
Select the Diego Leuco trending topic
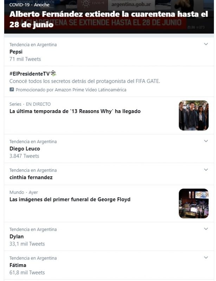[25, 149]
